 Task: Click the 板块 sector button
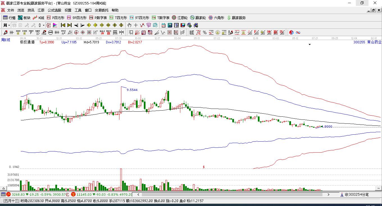point(24,18)
